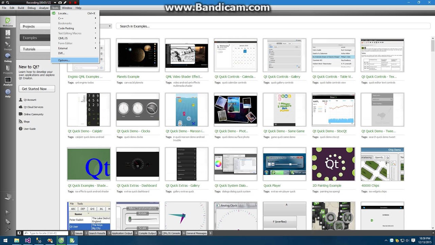Open Application Output pane

[x=120, y=233]
